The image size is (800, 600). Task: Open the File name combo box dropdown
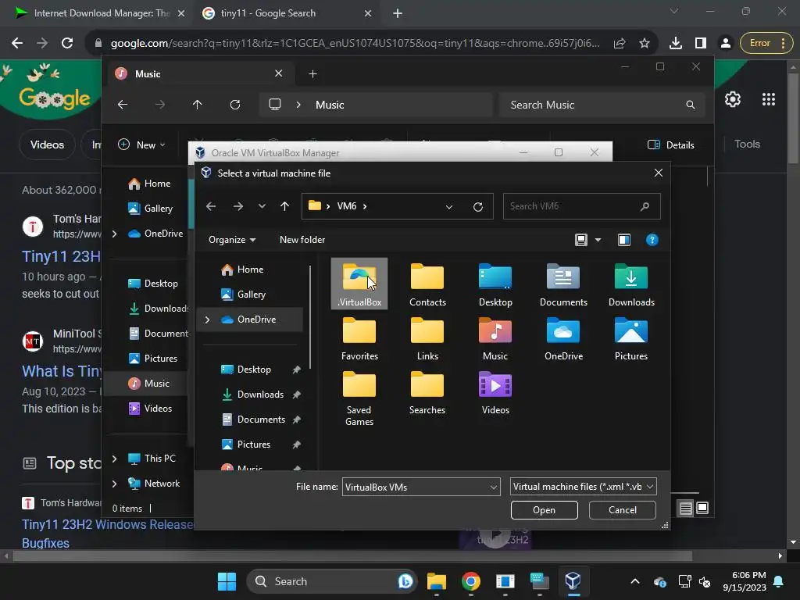tap(494, 487)
